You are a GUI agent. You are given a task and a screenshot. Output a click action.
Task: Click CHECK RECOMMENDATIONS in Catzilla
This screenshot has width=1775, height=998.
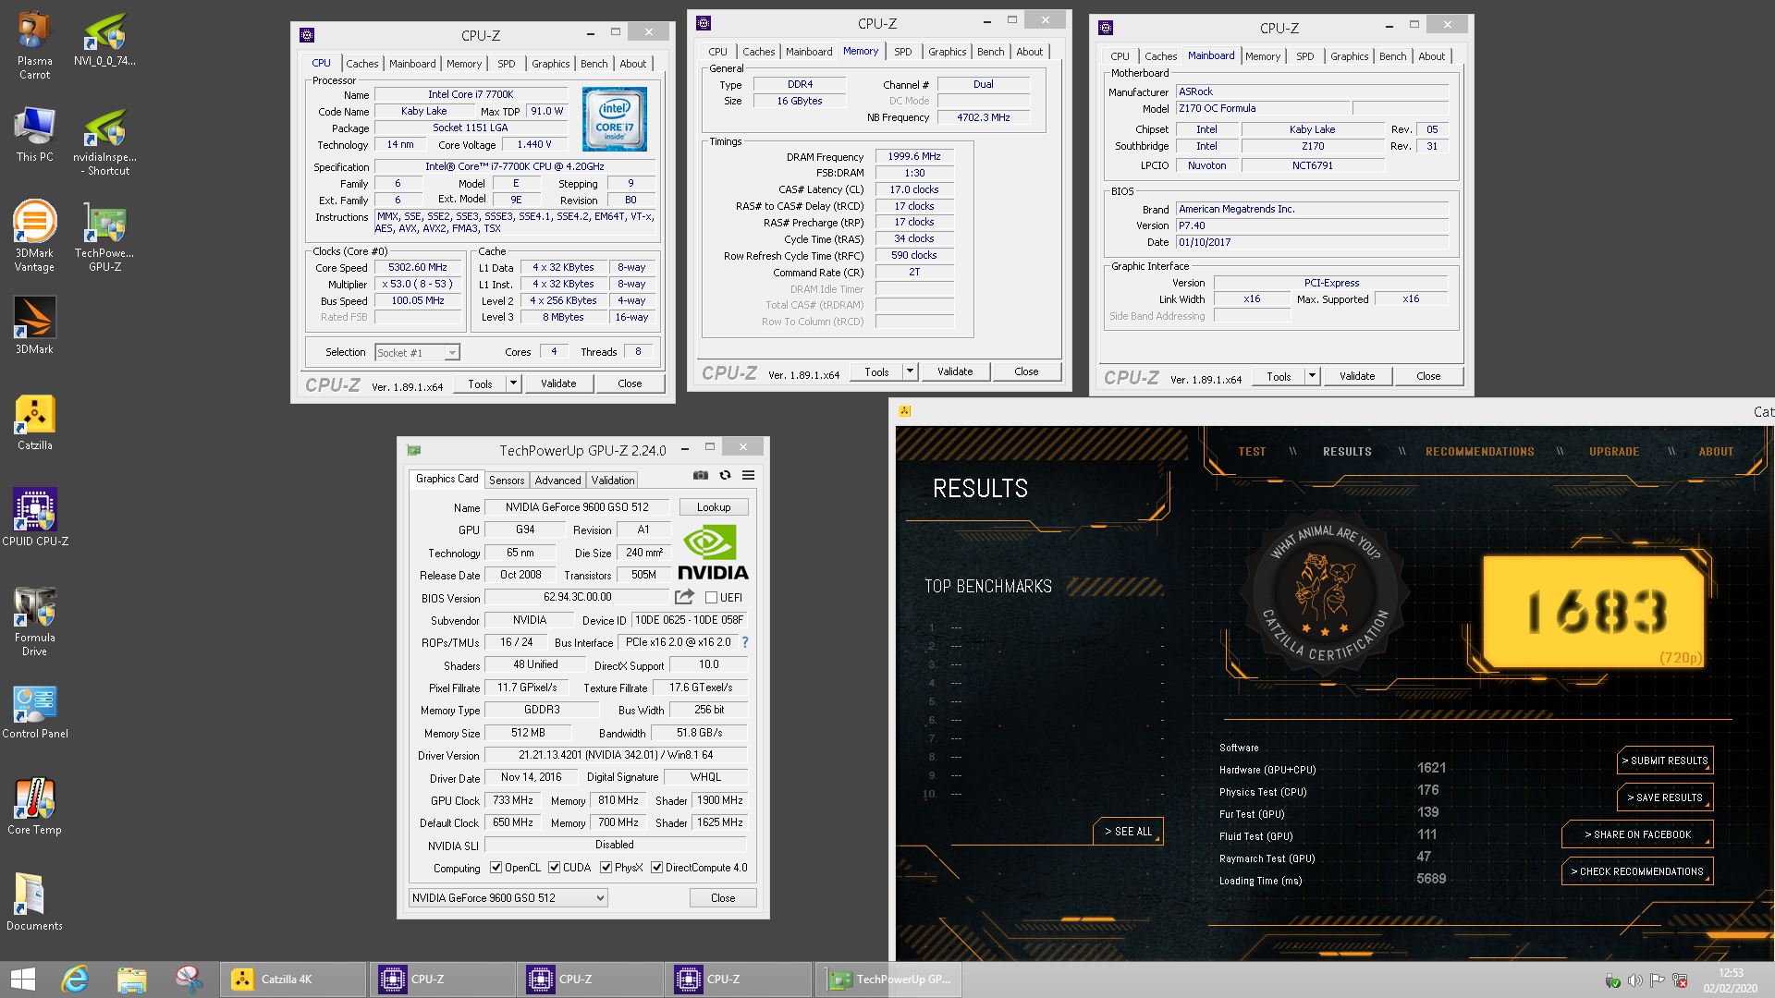pos(1637,871)
